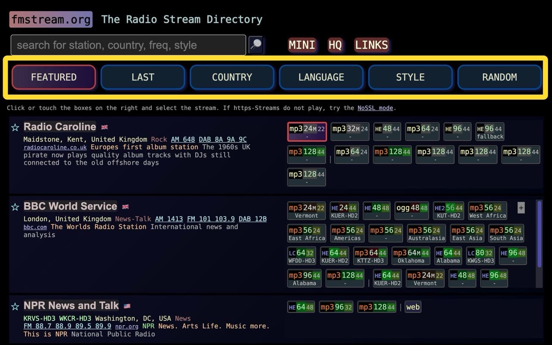Open the Radio Caroline station title
Image resolution: width=552 pixels, height=345 pixels.
pyautogui.click(x=60, y=127)
